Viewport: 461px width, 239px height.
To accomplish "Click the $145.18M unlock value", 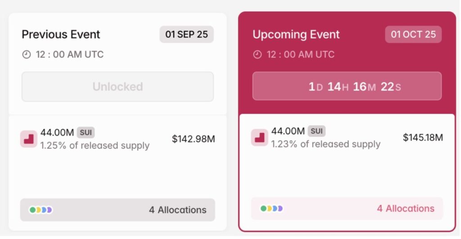I will click(423, 137).
